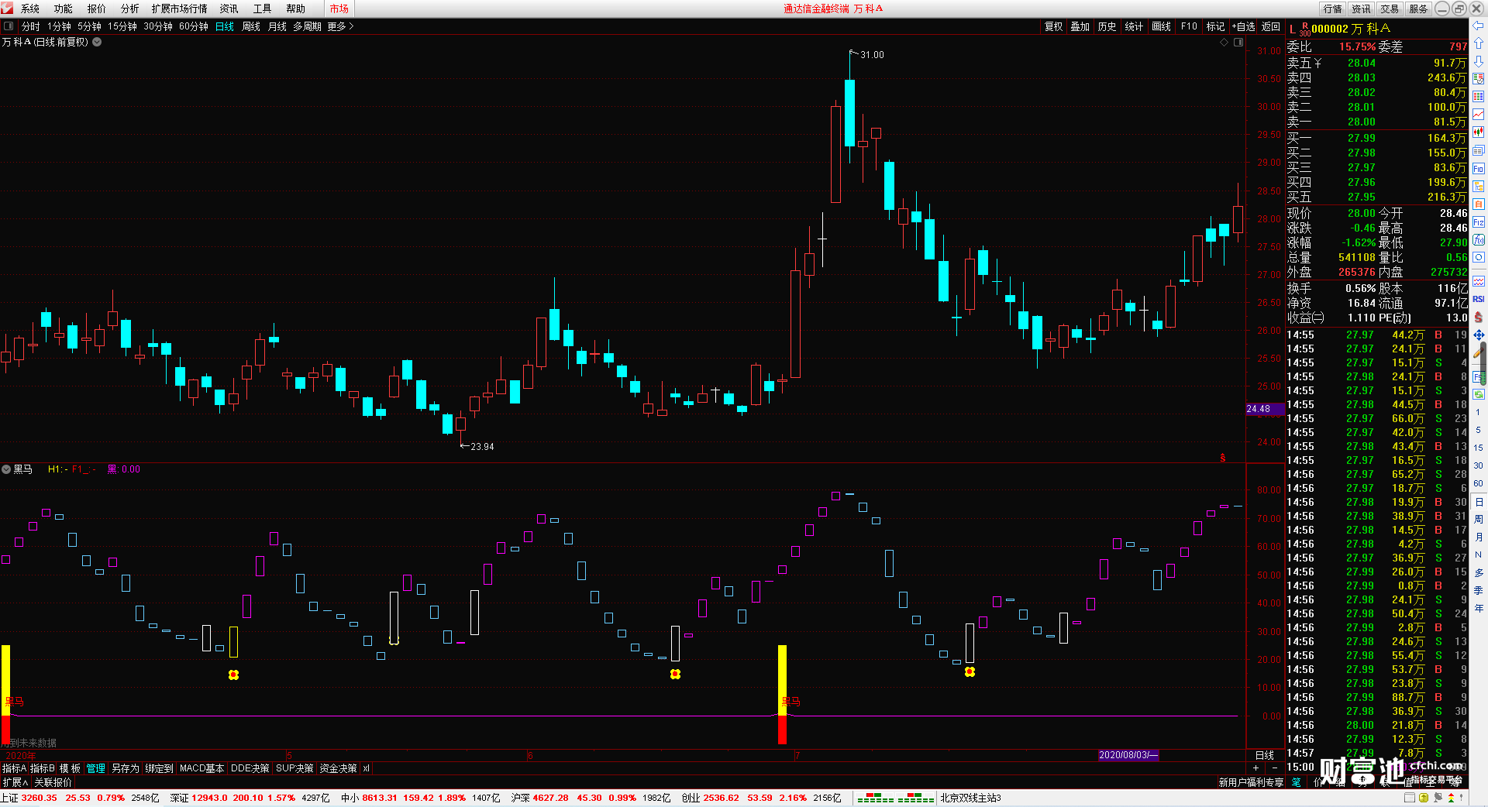Click the traffic light status icon at bottom-right
Screen dimensions: 1488x807
1453,798
